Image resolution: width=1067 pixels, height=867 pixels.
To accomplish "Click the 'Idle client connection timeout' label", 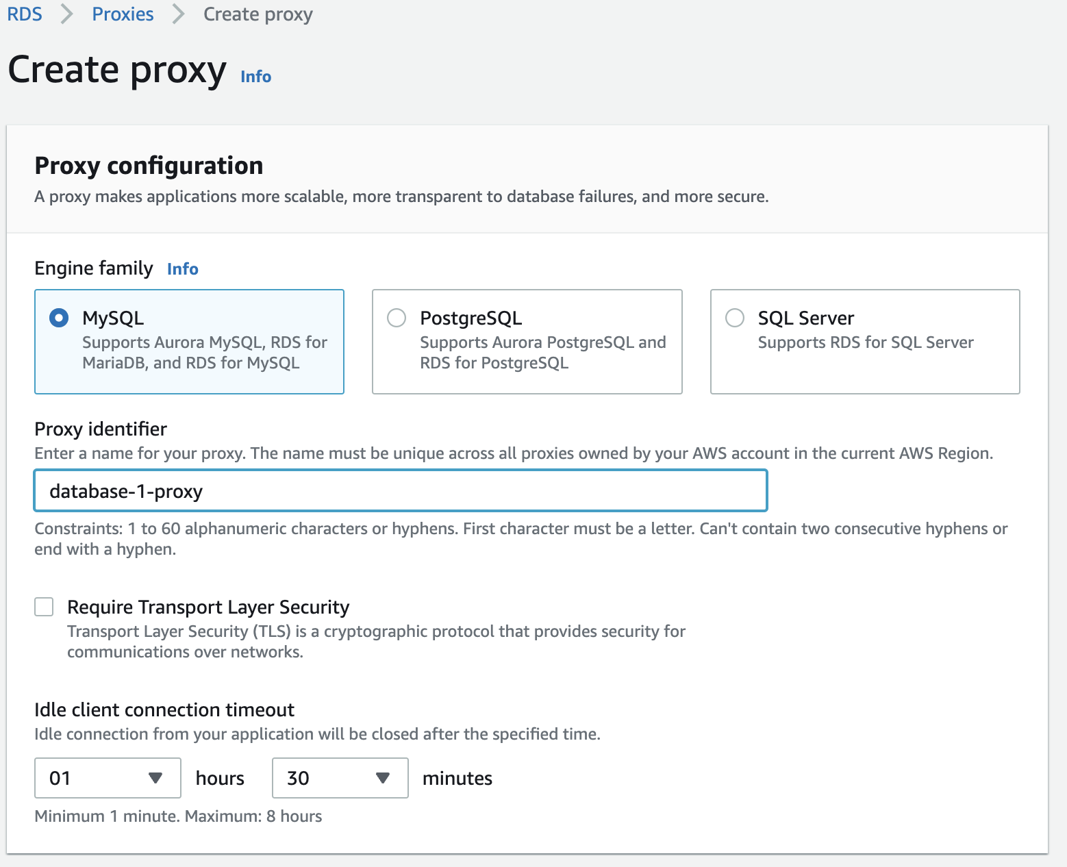I will (164, 709).
